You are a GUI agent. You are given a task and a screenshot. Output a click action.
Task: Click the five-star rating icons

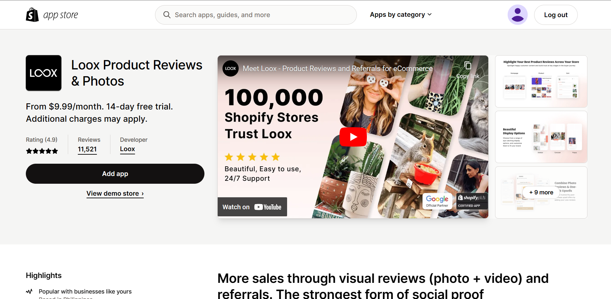[x=42, y=151]
